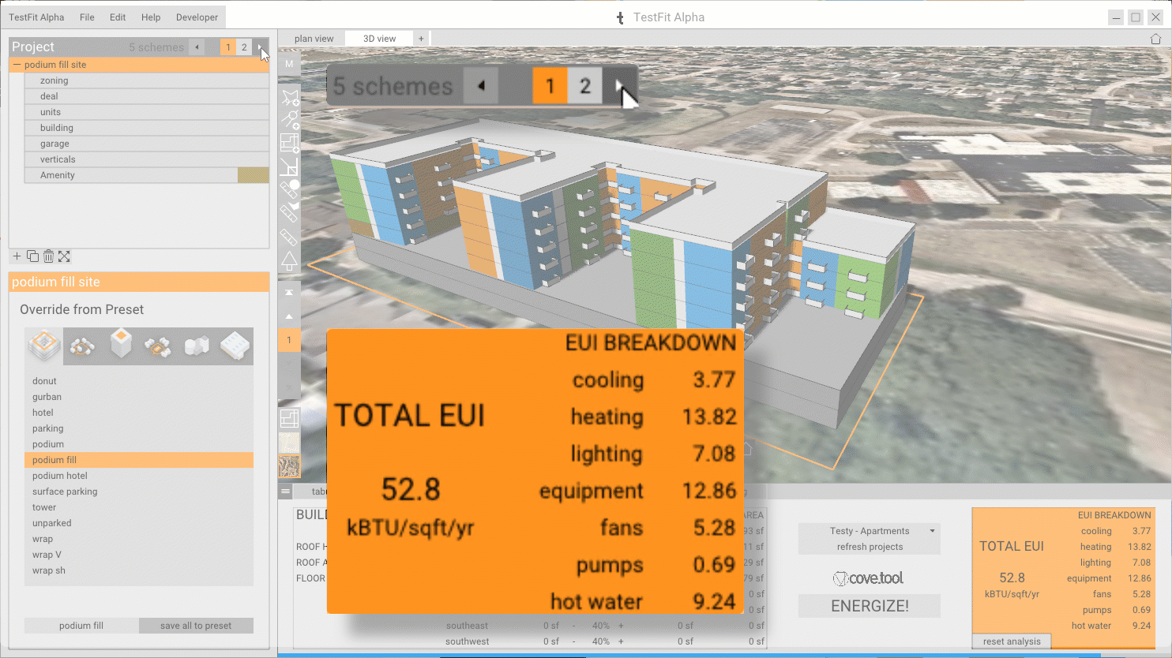The width and height of the screenshot is (1172, 658).
Task: Select the tree tool in the viewport toolbar
Action: [x=289, y=261]
